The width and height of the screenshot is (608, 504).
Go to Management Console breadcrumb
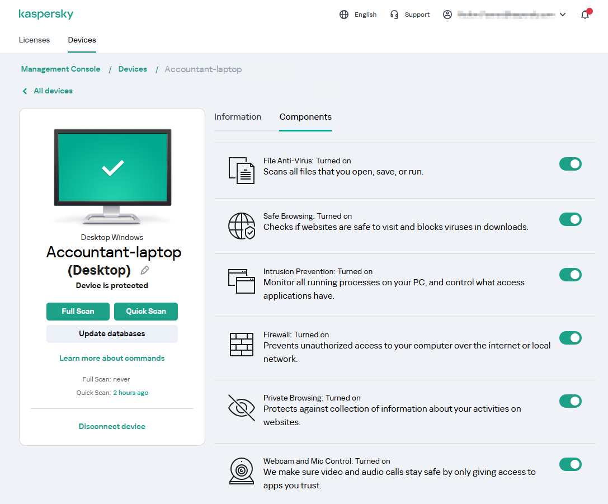(60, 69)
